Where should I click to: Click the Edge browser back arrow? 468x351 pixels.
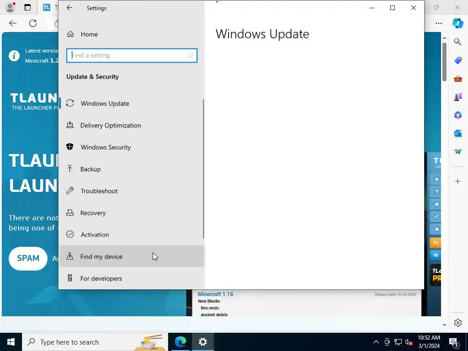point(12,23)
